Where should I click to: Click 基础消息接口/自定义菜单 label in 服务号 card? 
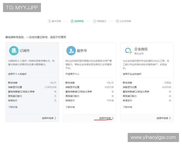(x=79, y=92)
